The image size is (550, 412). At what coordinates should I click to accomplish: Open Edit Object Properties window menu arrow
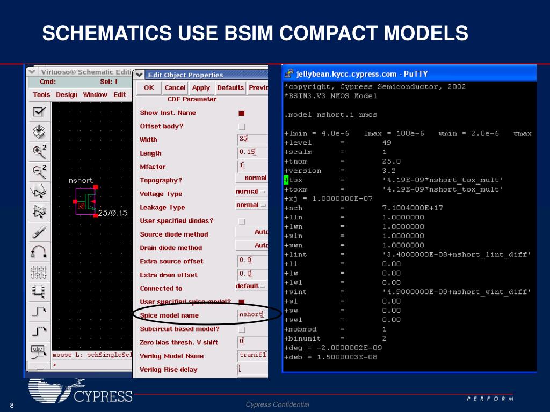(139, 75)
